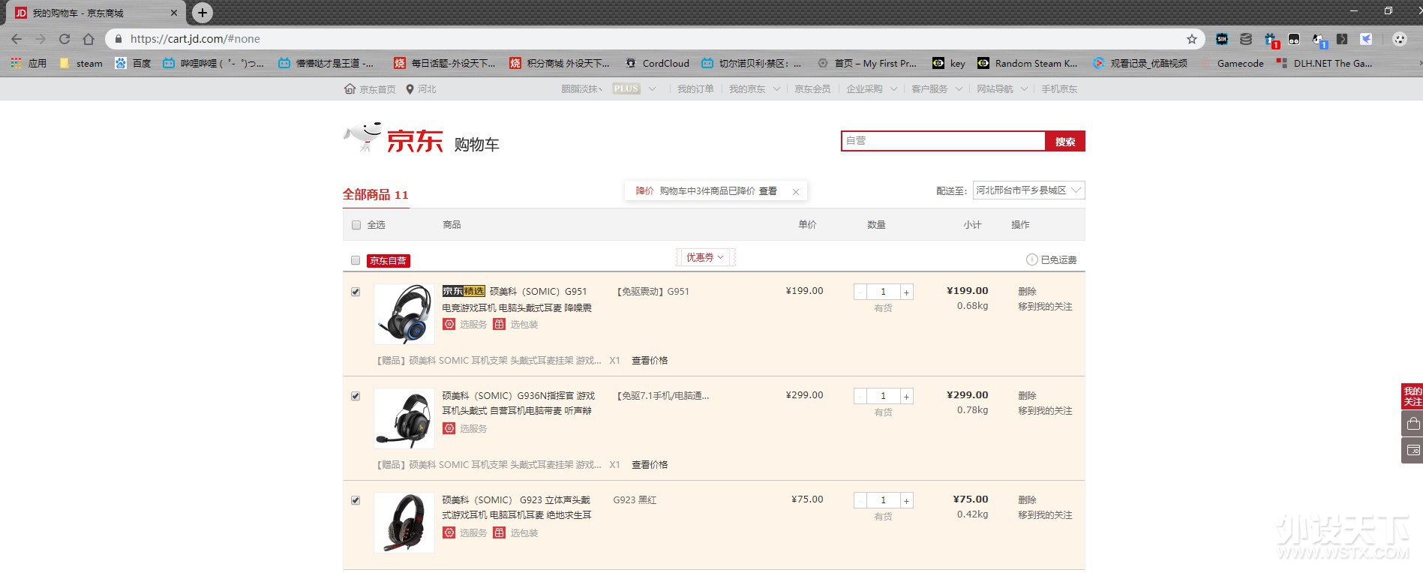Expand the 客户服务 menu
Image resolution: width=1423 pixels, height=573 pixels.
coord(937,89)
